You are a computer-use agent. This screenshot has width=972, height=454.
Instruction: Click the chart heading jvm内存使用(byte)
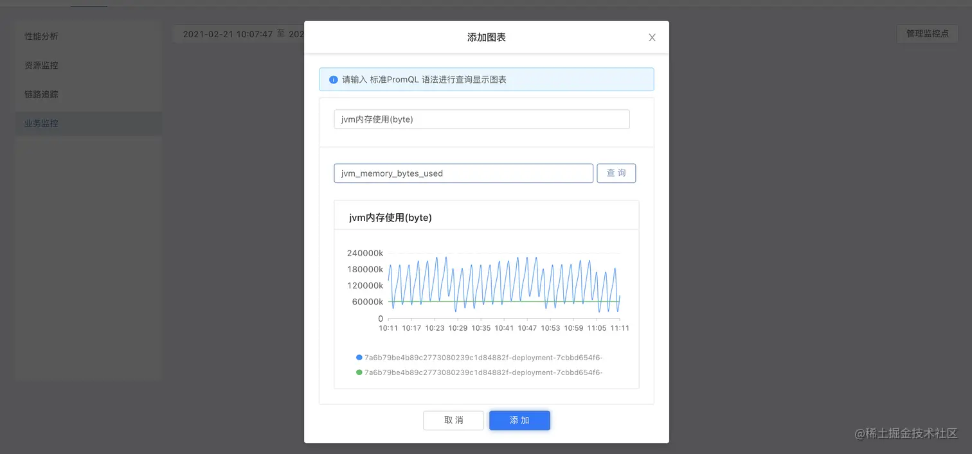(390, 218)
